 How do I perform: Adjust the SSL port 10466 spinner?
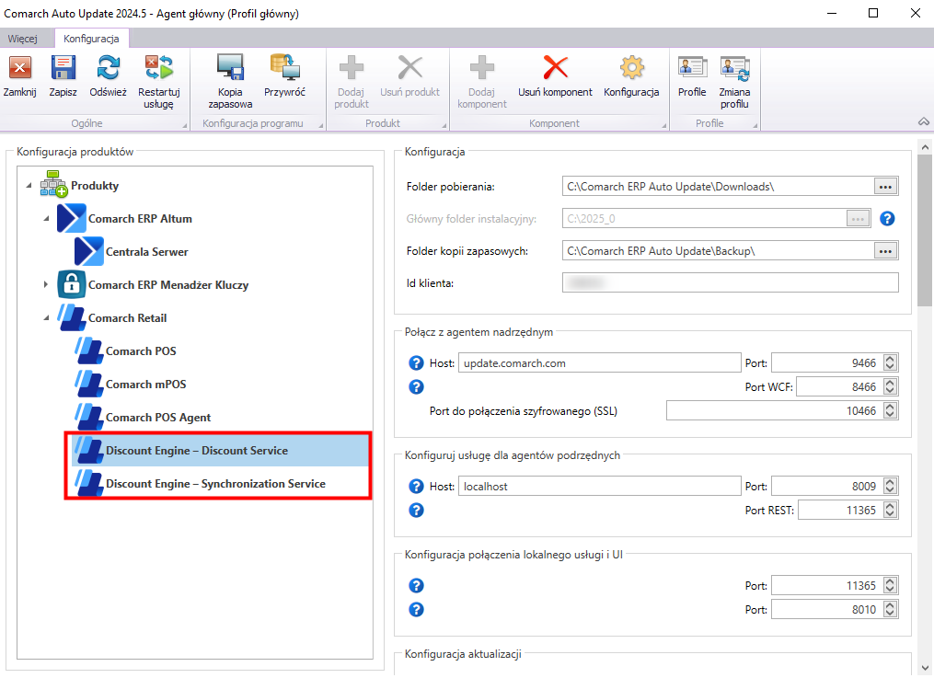890,410
